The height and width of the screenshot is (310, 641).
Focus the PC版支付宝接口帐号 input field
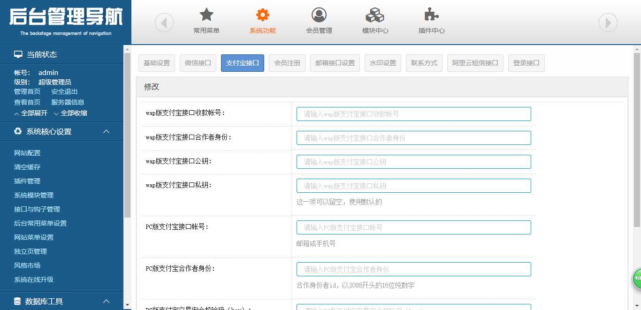(x=414, y=227)
